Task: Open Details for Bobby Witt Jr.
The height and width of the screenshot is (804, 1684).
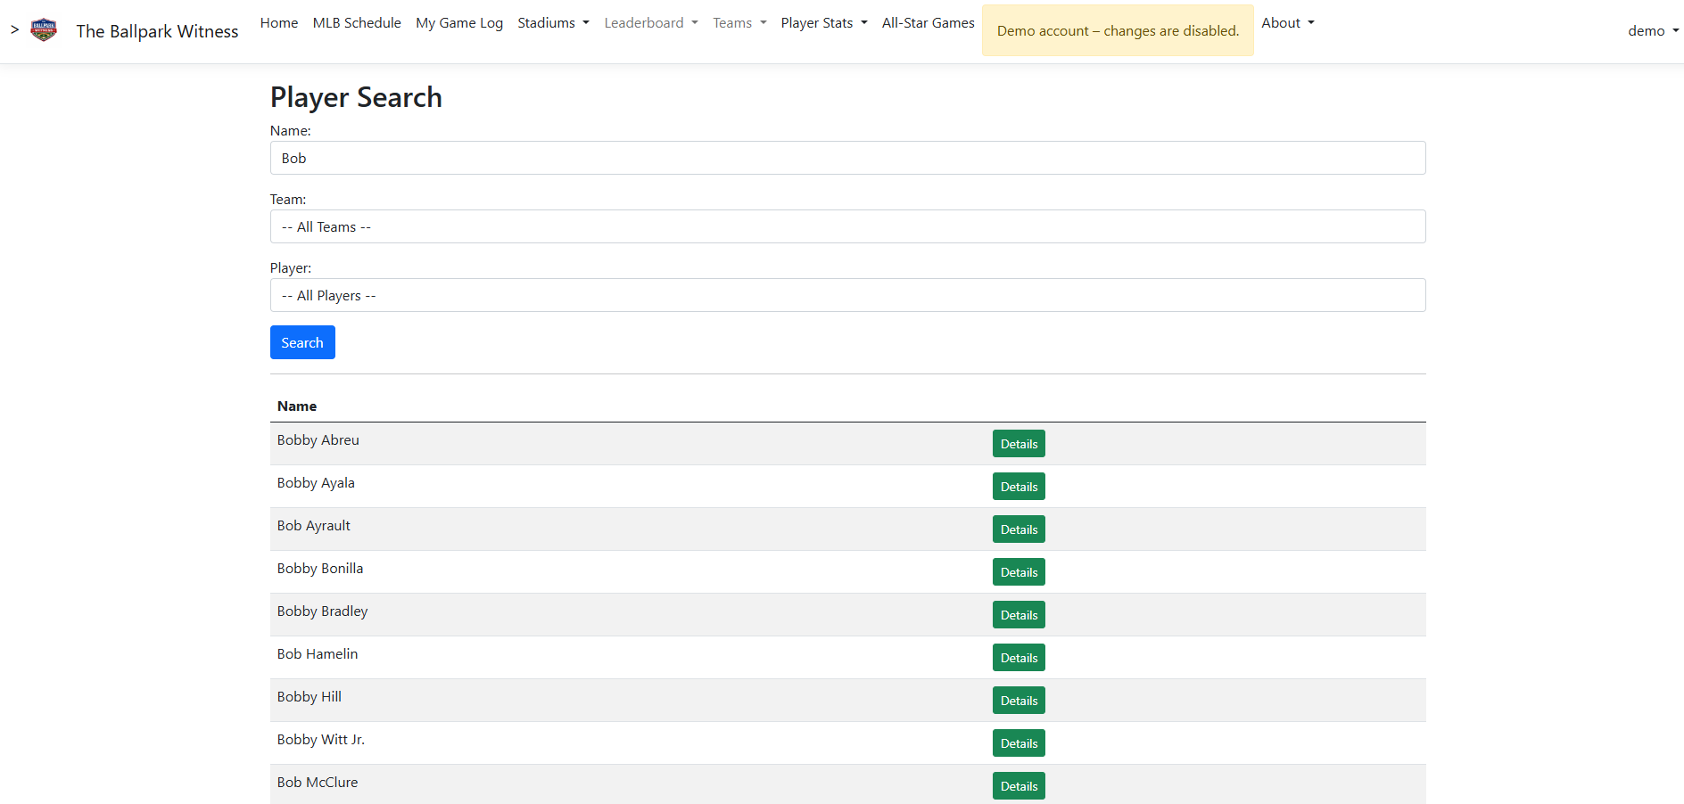Action: tap(1019, 743)
